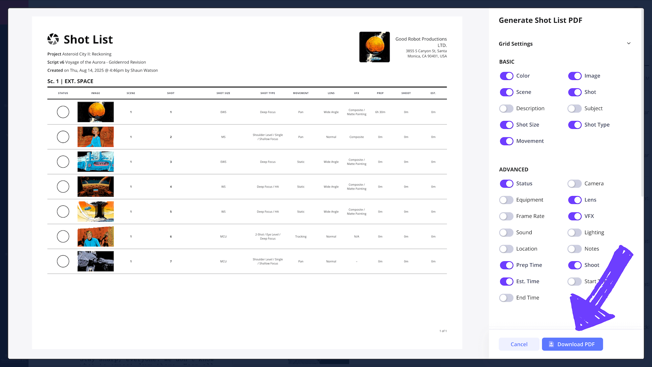This screenshot has height=367, width=652.
Task: Click the status circle for shot 2
Action: (x=63, y=137)
